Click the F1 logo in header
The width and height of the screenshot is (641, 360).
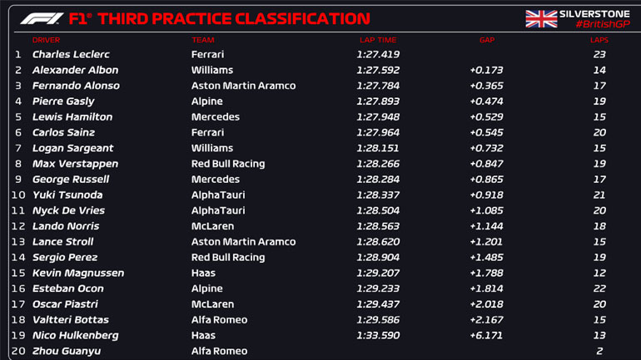click(40, 18)
